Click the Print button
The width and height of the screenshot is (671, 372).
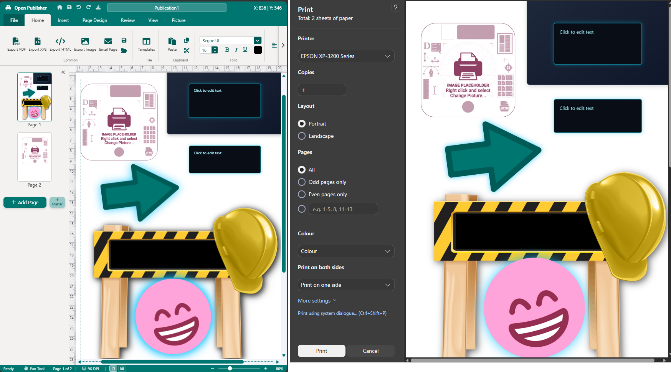pos(321,351)
